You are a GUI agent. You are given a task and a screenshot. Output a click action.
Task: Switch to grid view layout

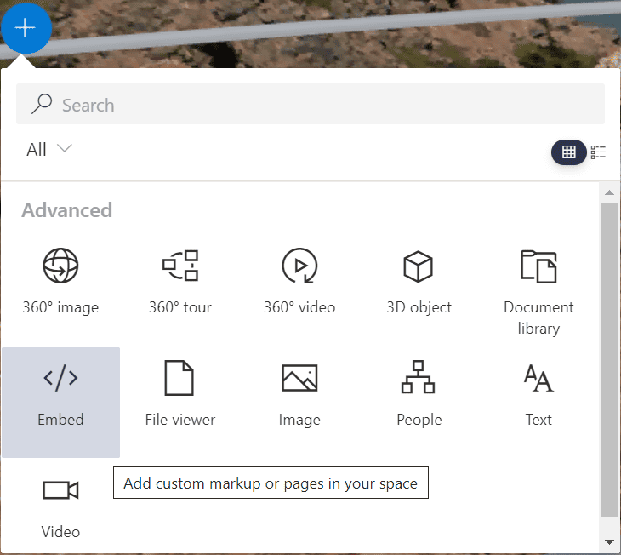tap(569, 152)
